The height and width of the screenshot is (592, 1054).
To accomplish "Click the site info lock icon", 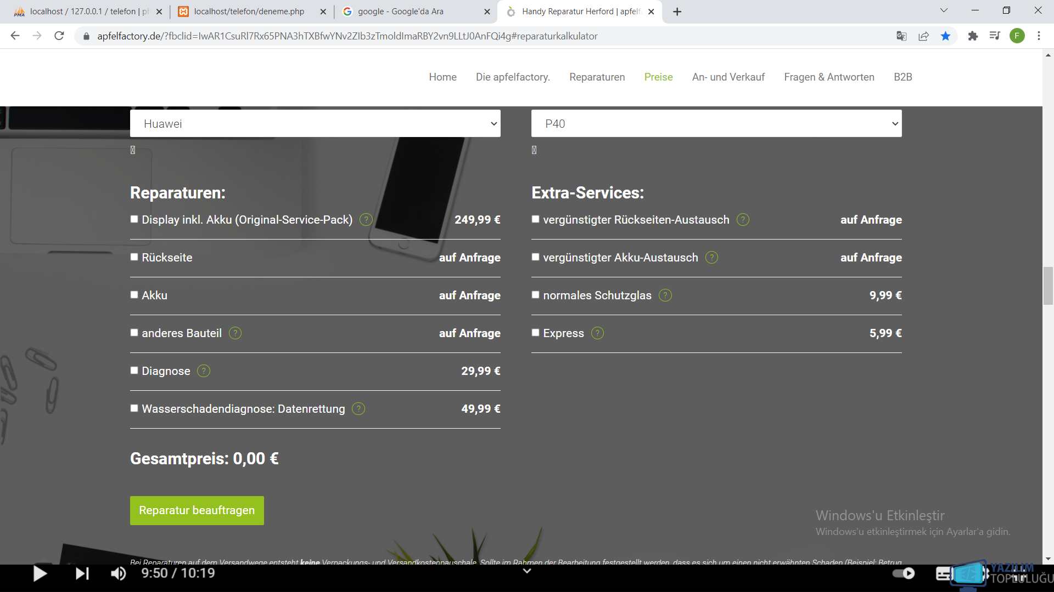I will click(x=86, y=36).
